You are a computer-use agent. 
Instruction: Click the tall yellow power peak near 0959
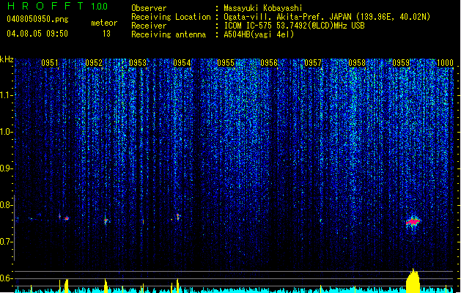click(x=413, y=281)
